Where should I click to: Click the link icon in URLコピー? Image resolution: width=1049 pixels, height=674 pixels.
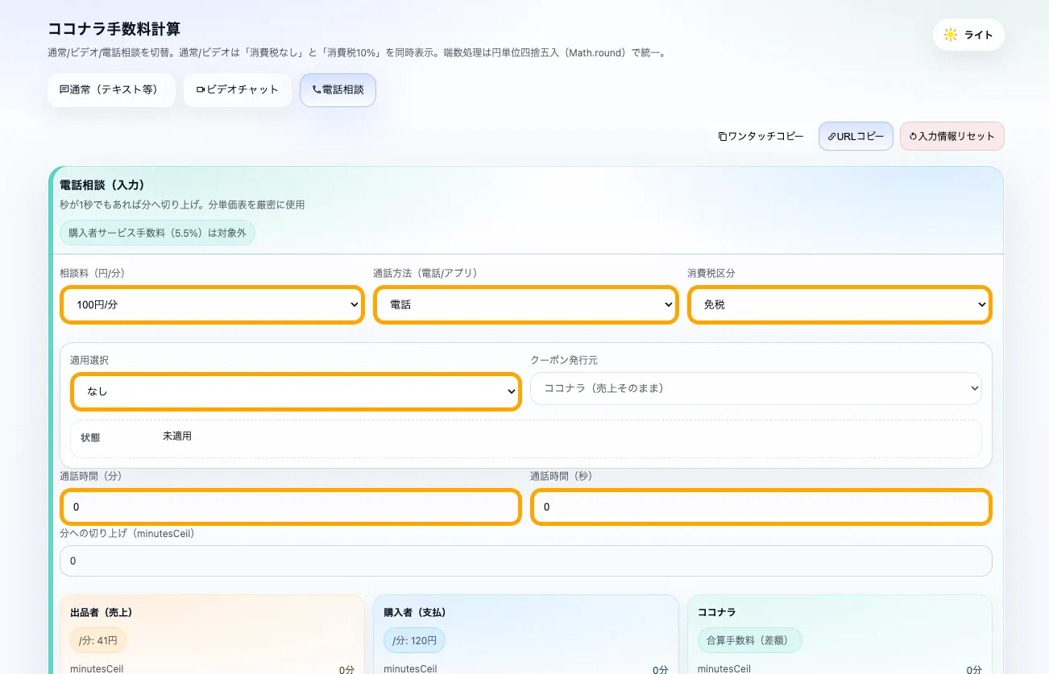831,136
